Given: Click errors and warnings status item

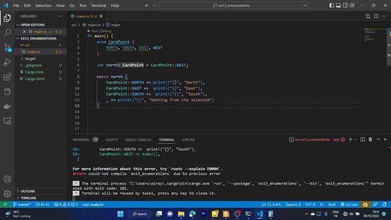Looking at the screenshot, I should [x=66, y=205].
